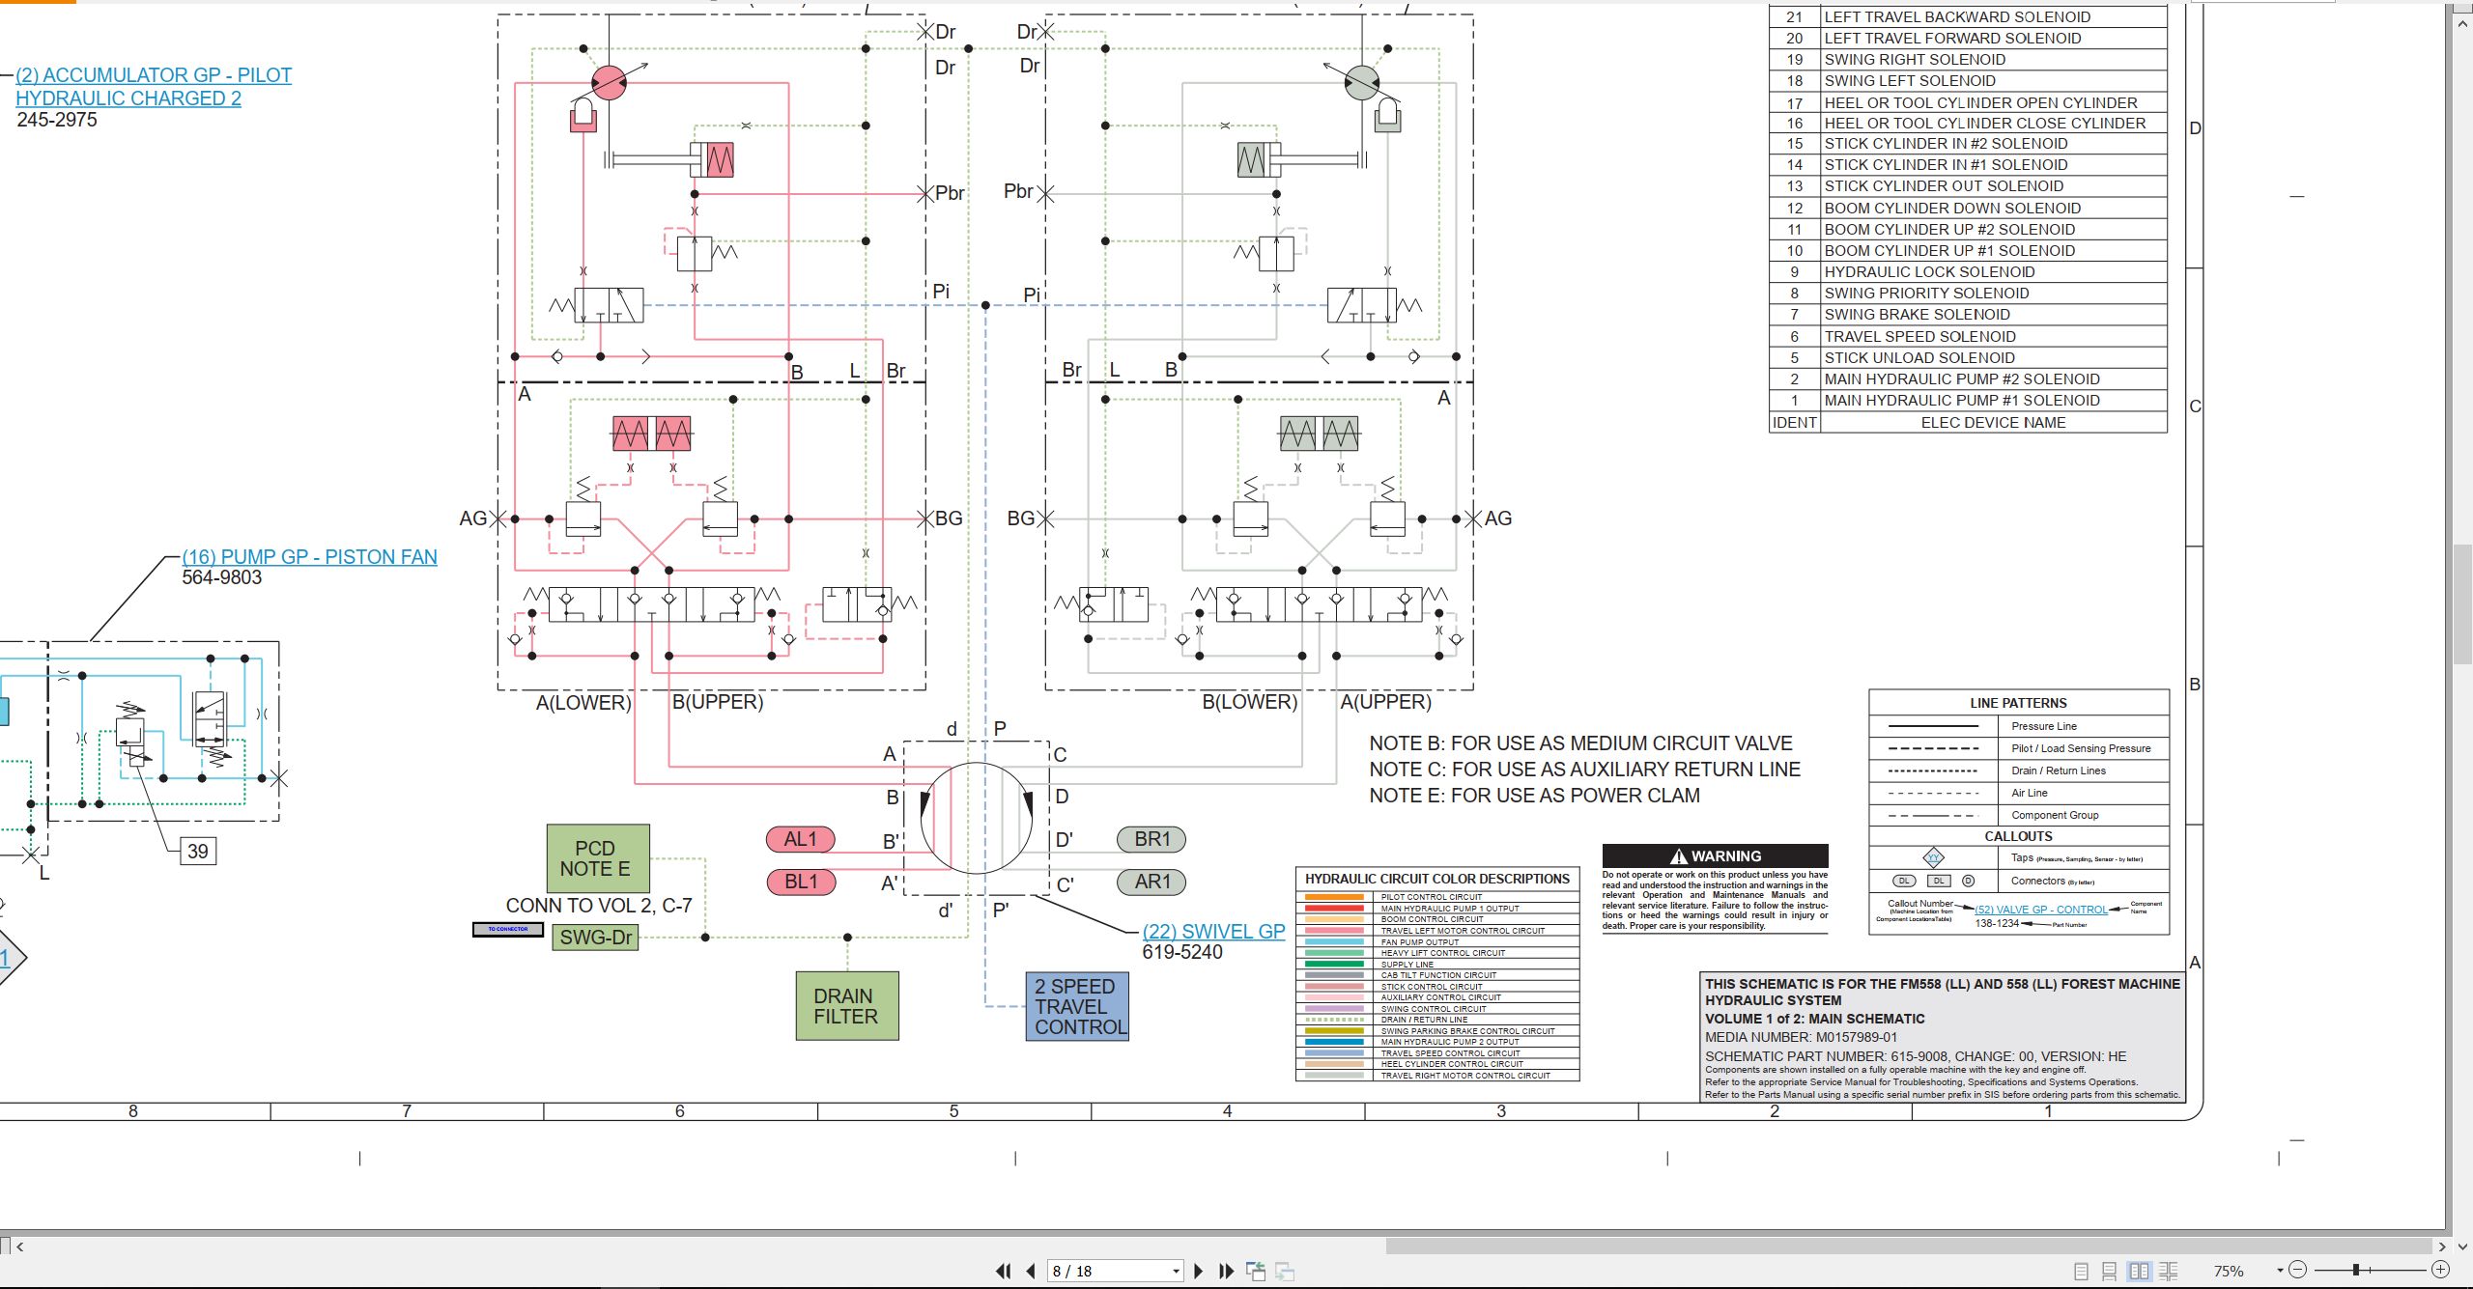Click the HYDRAULIC CIRCUIT COLOR DESCRIPTIONS title
This screenshot has width=2473, height=1289.
pos(1437,879)
